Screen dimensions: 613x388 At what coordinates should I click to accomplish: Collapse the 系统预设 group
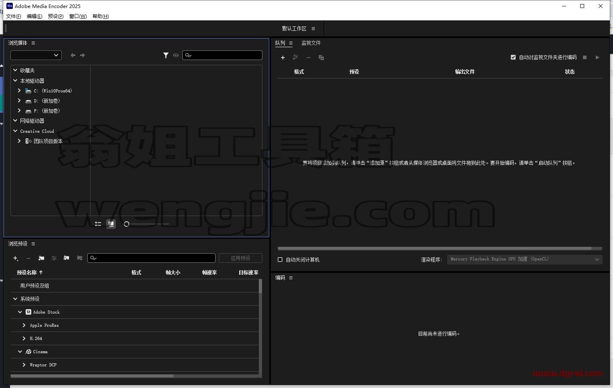point(15,299)
